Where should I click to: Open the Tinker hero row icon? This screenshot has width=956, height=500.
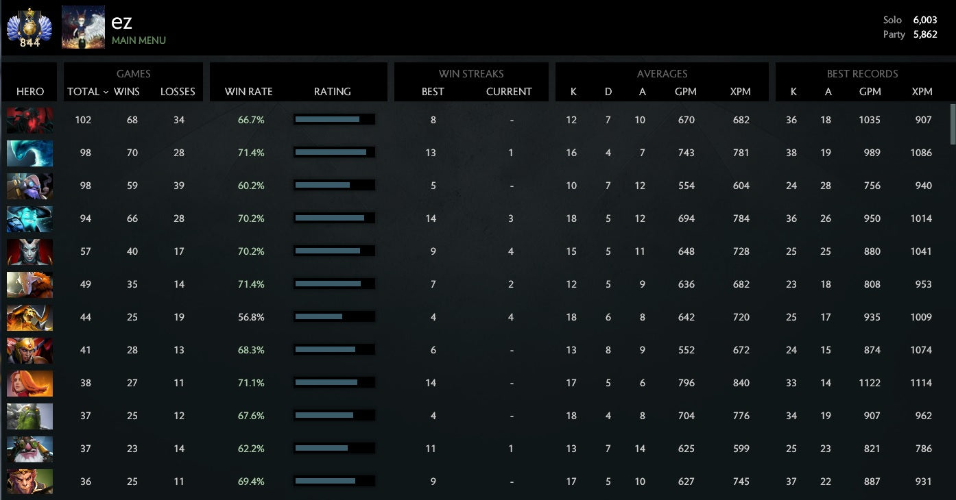(x=29, y=186)
